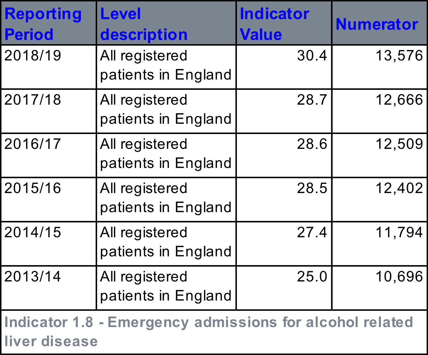Click the 2018/19 reporting period cell
The image size is (428, 355).
coord(32,56)
